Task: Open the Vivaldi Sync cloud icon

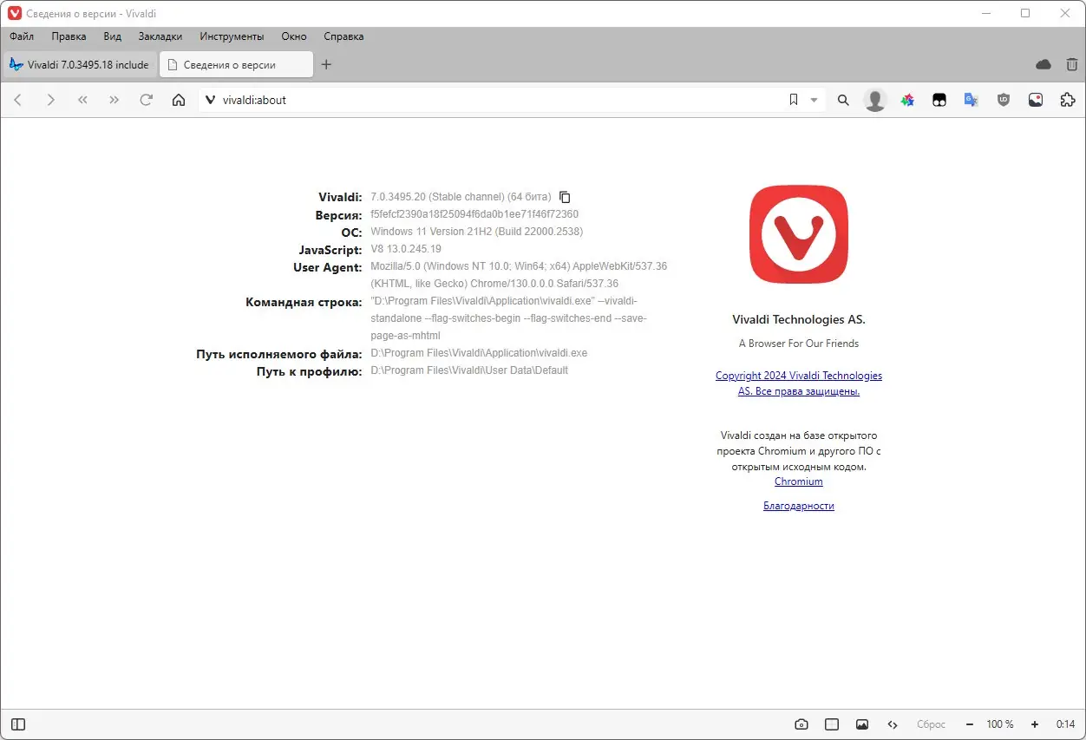Action: [1043, 64]
